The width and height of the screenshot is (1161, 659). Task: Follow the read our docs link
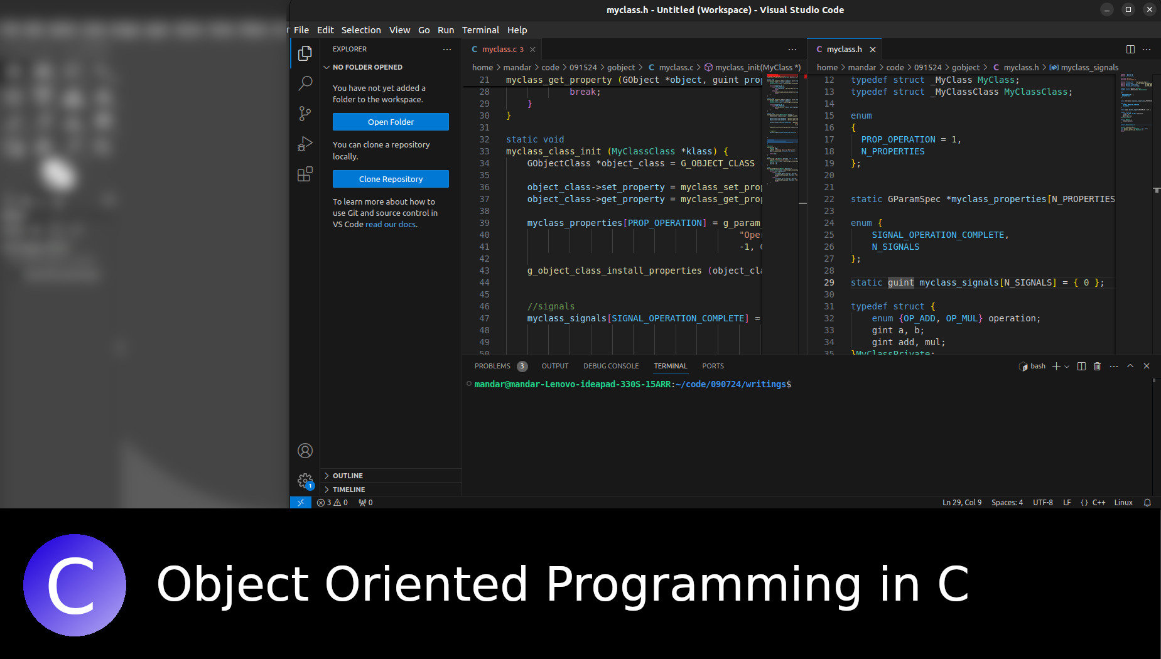(x=391, y=225)
